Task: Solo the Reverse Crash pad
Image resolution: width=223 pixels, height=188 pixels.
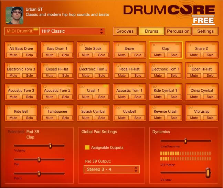Action: tap(174, 118)
